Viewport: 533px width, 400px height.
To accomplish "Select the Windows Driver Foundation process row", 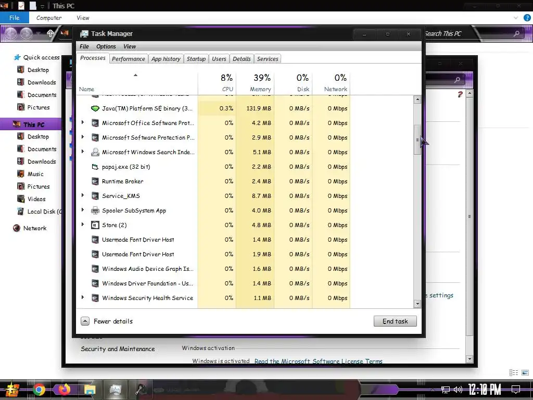I will click(x=214, y=283).
